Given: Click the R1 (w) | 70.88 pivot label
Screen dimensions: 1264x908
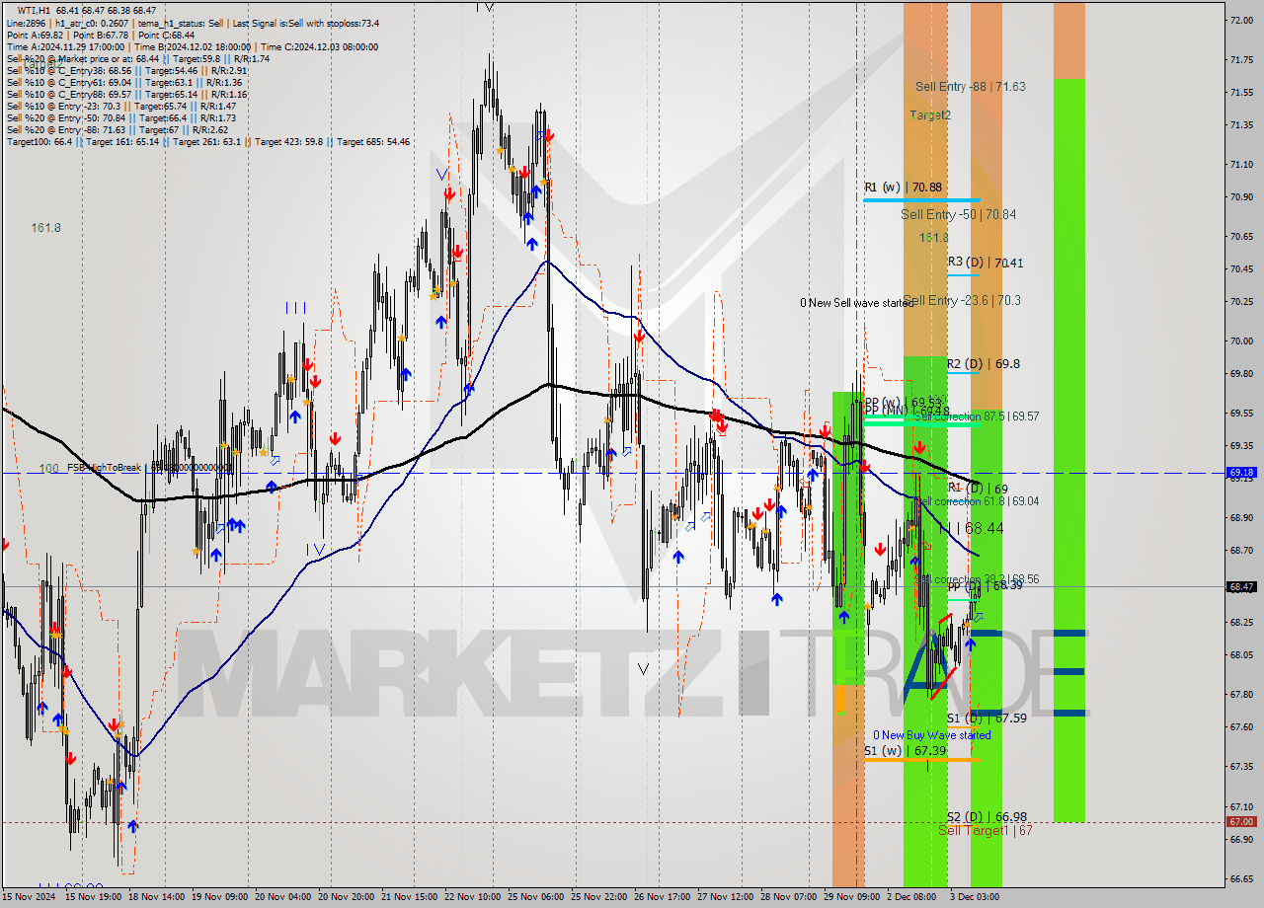Looking at the screenshot, I should (903, 187).
